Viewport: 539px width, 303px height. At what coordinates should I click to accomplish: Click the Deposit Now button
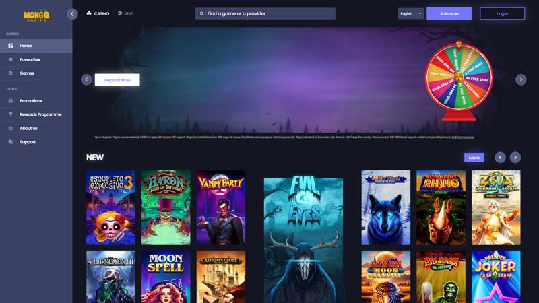coord(117,79)
